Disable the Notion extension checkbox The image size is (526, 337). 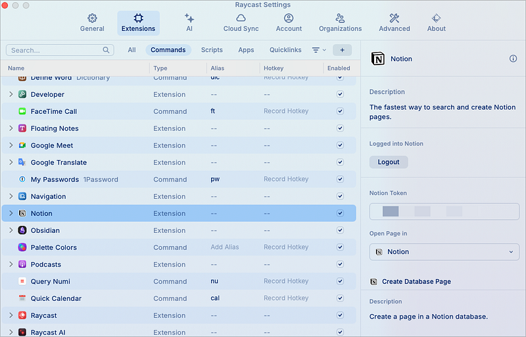coord(340,213)
